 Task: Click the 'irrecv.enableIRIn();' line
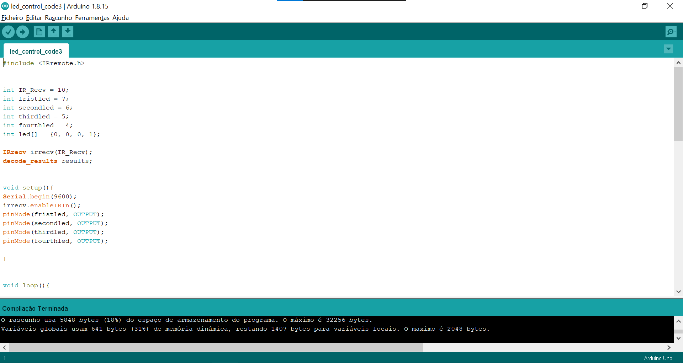click(x=42, y=205)
